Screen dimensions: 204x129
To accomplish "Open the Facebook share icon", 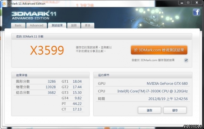I will point(196,12).
